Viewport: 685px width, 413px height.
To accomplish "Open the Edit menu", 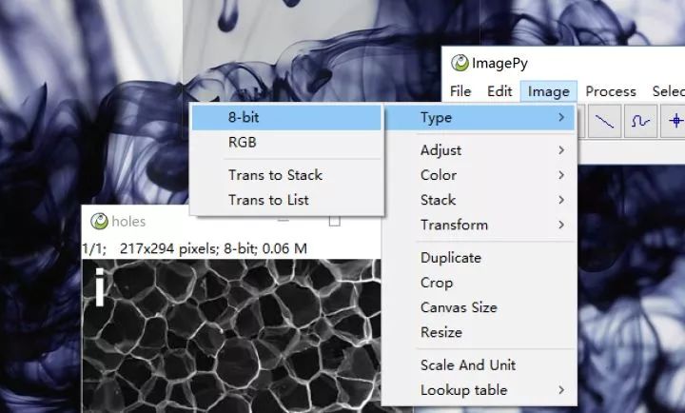I will (x=499, y=91).
